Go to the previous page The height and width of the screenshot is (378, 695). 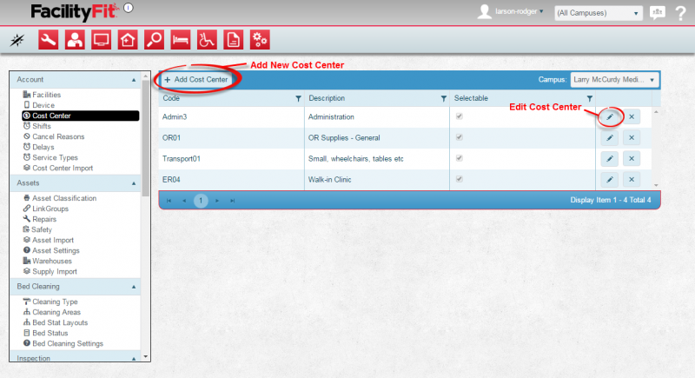[x=184, y=201]
